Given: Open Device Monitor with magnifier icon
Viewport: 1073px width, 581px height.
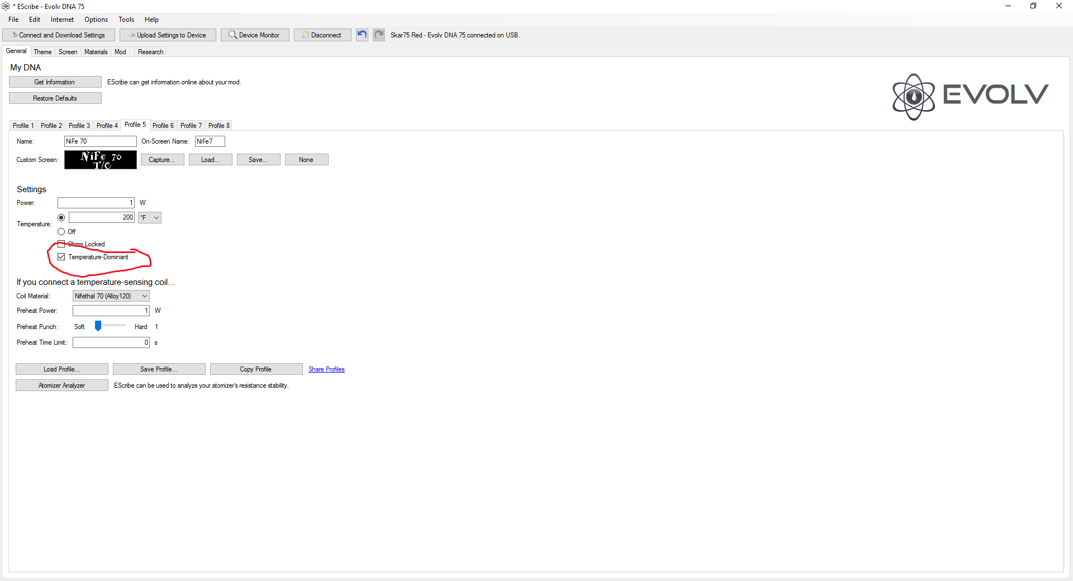Looking at the screenshot, I should pos(255,35).
